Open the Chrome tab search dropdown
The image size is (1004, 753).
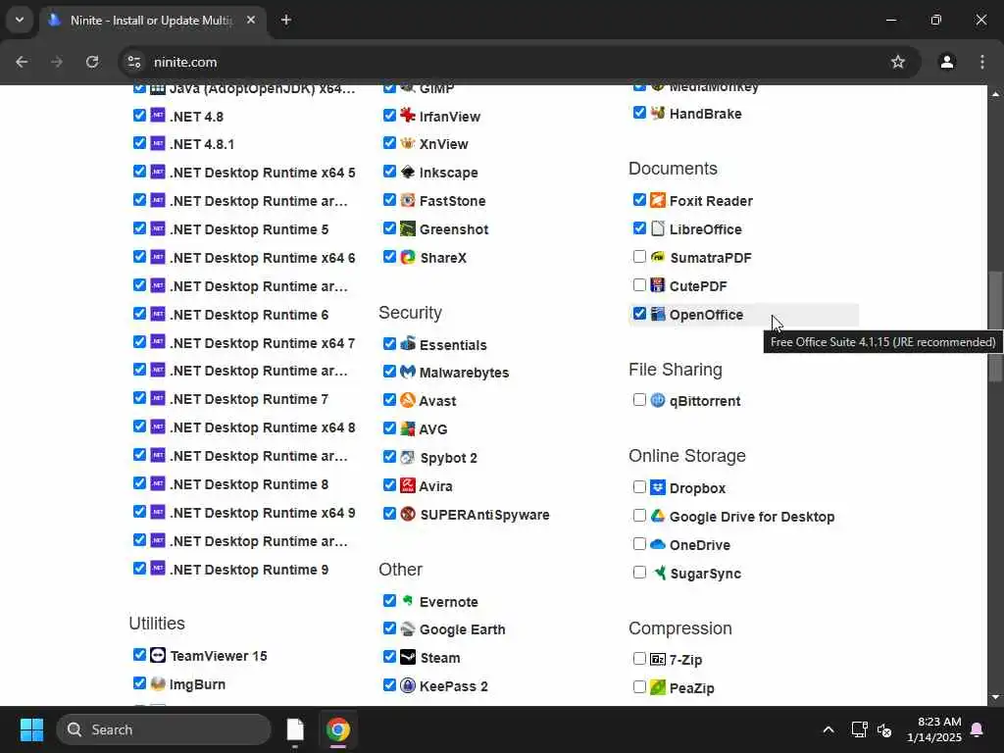[20, 20]
